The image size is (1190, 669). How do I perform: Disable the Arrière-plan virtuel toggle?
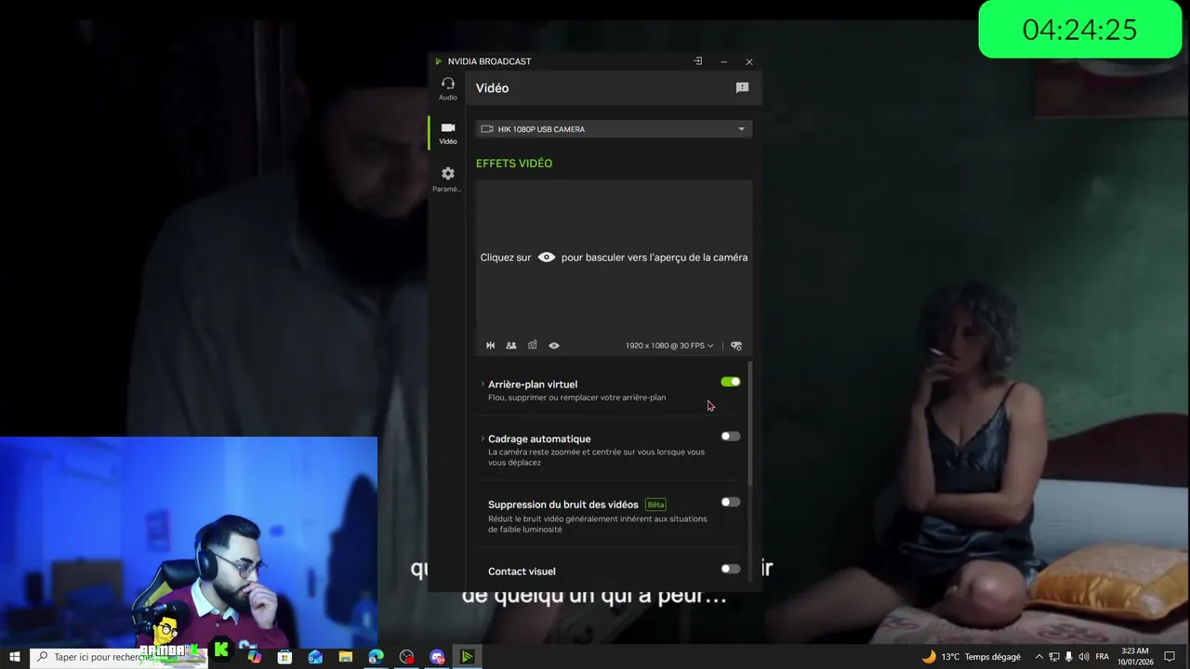pos(731,382)
